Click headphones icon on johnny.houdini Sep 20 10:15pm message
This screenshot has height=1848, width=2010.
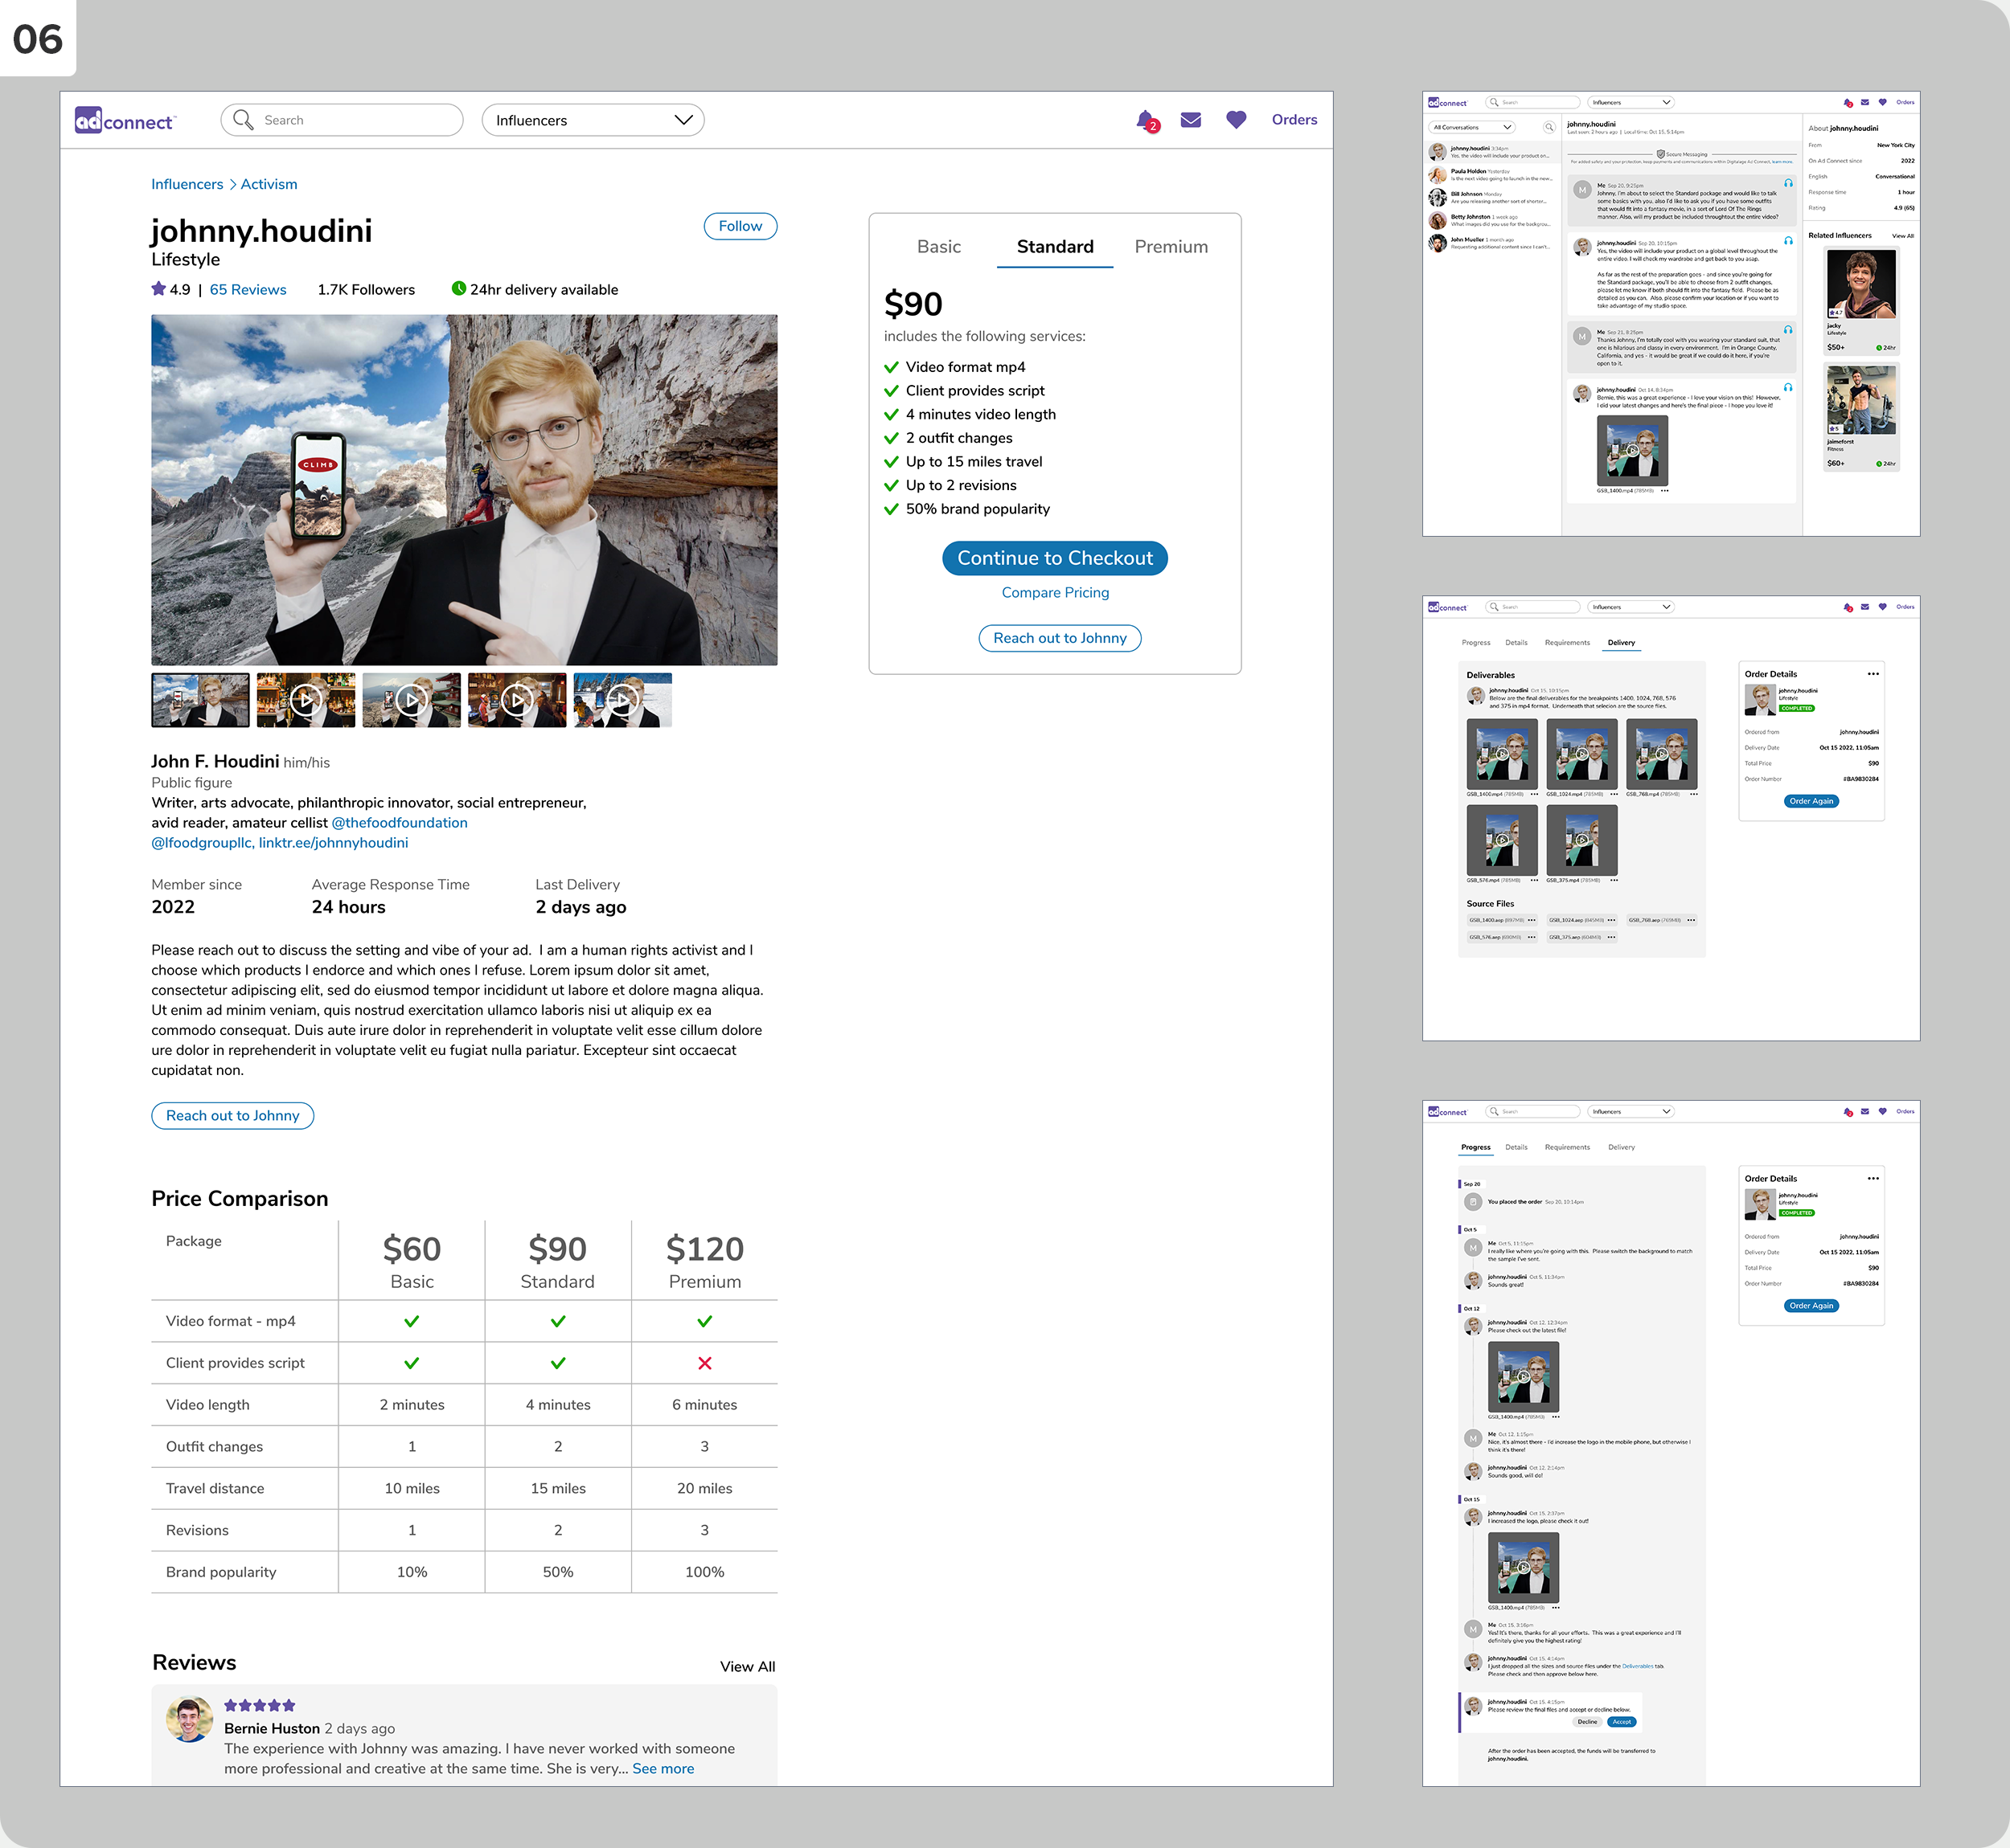pyautogui.click(x=1788, y=241)
